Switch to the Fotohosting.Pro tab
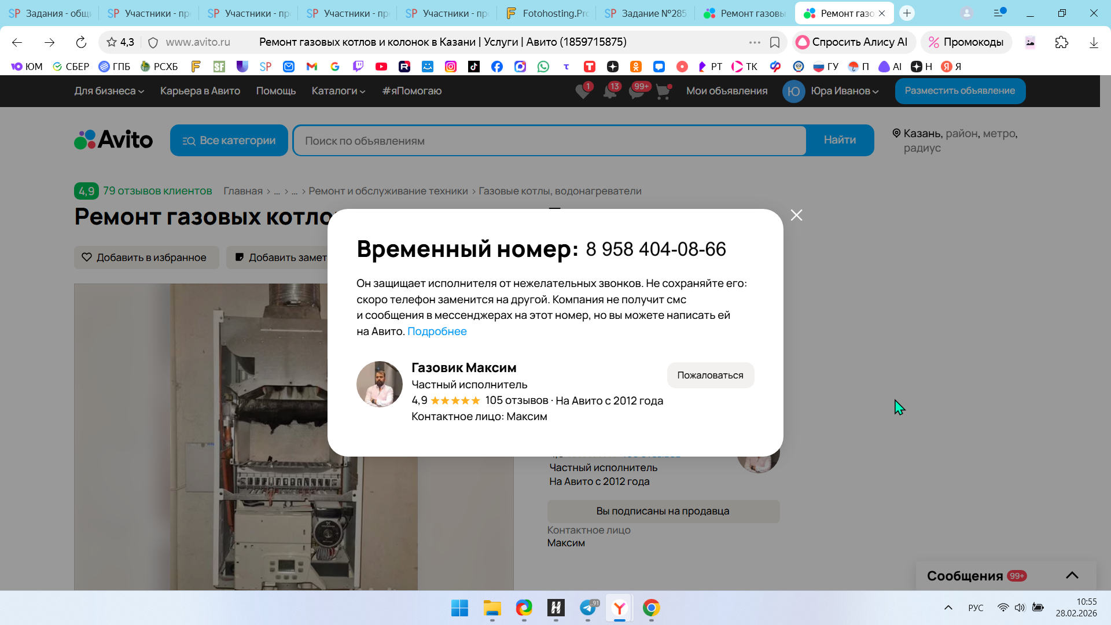The image size is (1111, 625). pos(547,13)
